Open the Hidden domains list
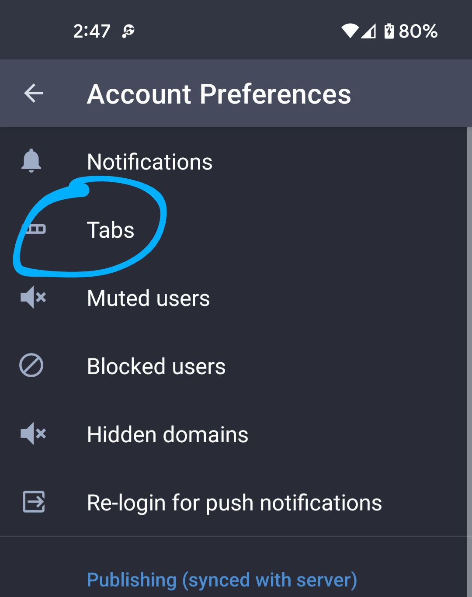 point(167,434)
